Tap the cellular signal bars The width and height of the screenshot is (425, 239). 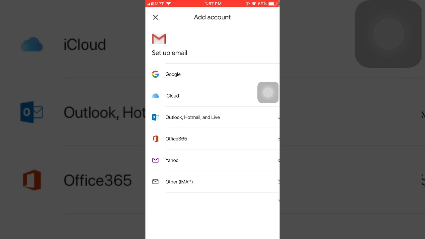coord(150,4)
